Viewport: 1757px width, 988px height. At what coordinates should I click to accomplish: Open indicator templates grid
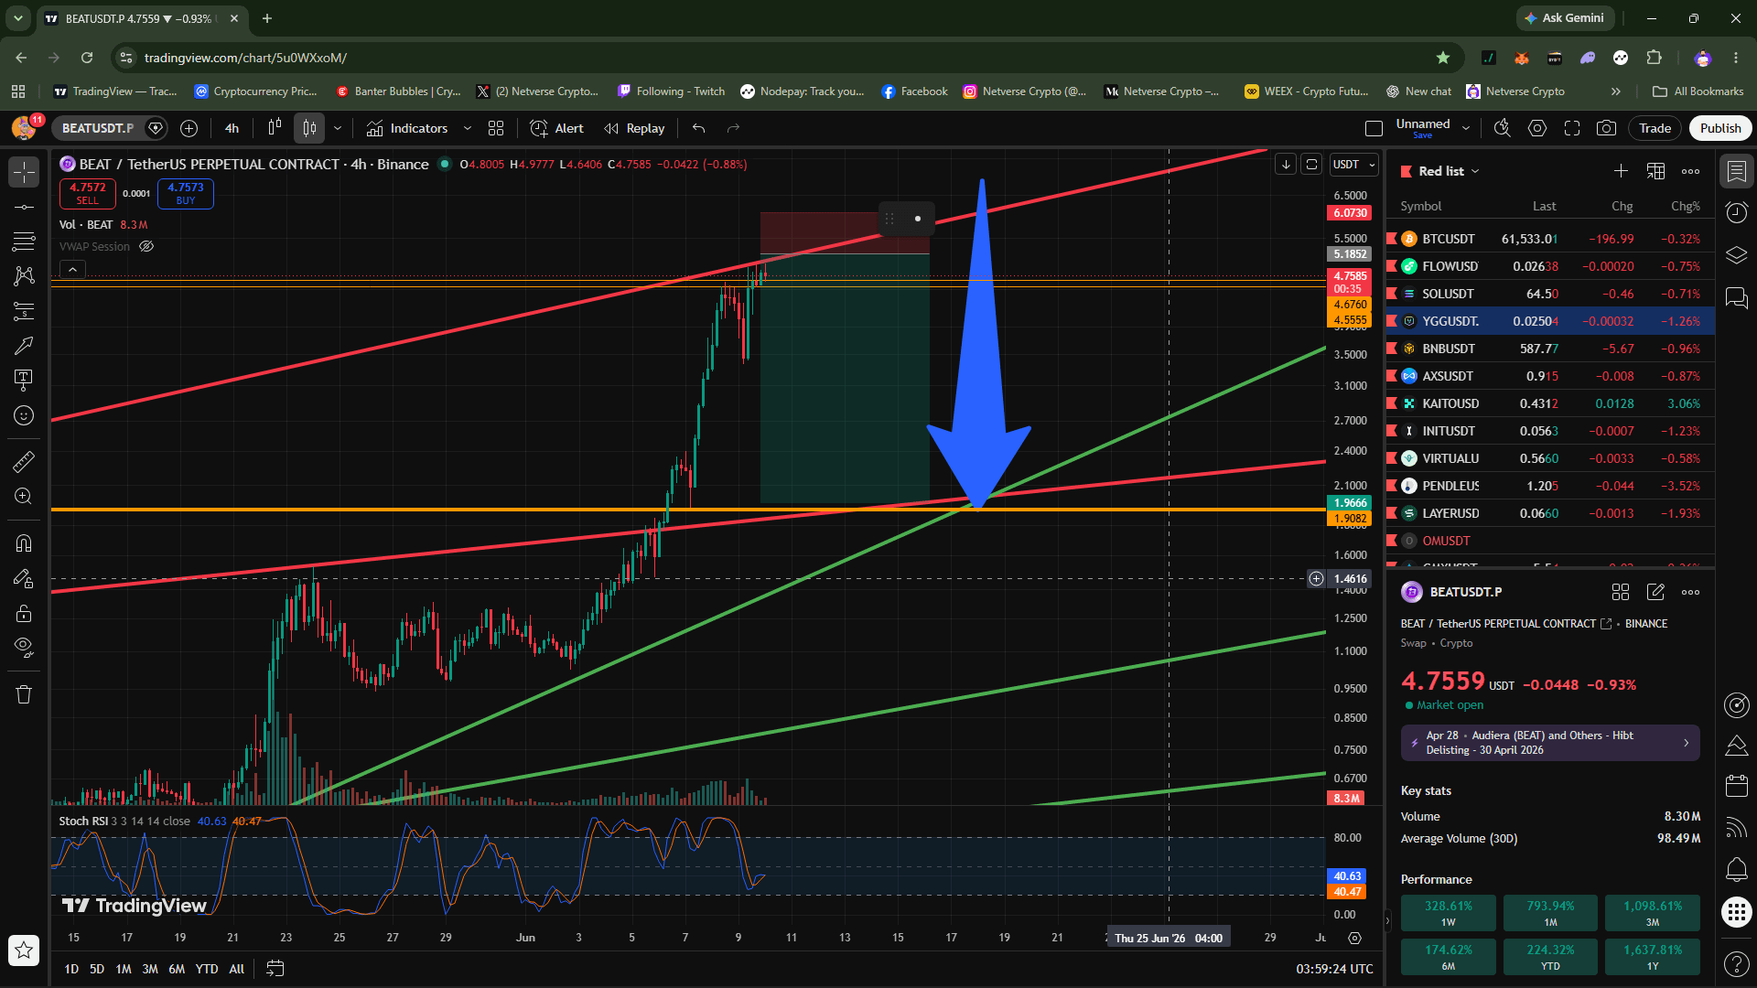(x=496, y=128)
